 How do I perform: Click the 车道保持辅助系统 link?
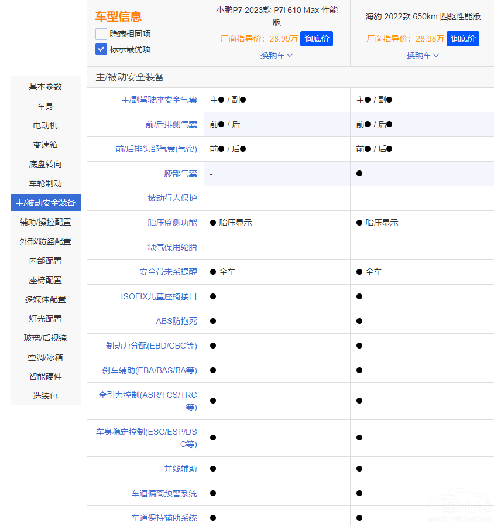[x=166, y=518]
